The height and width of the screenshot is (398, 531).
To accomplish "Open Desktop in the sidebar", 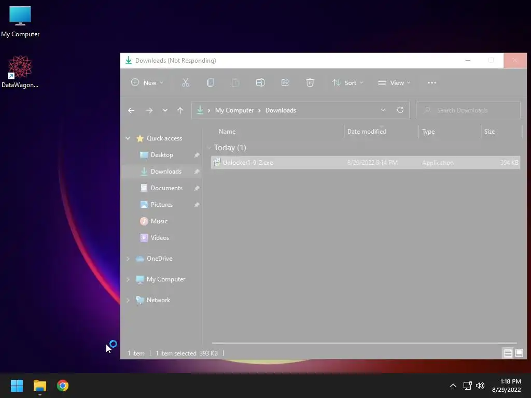I will point(162,154).
